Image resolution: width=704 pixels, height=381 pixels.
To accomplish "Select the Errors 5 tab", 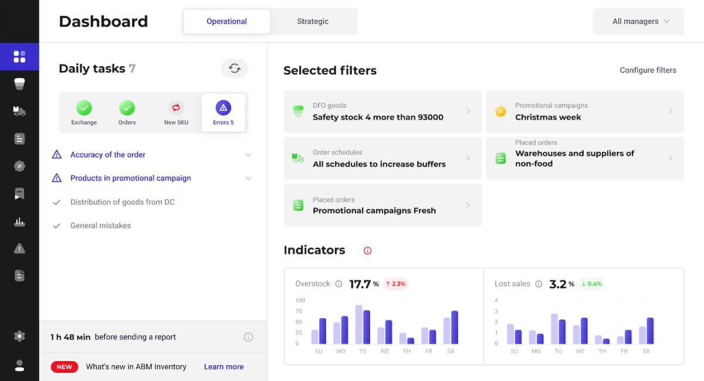I will click(223, 113).
